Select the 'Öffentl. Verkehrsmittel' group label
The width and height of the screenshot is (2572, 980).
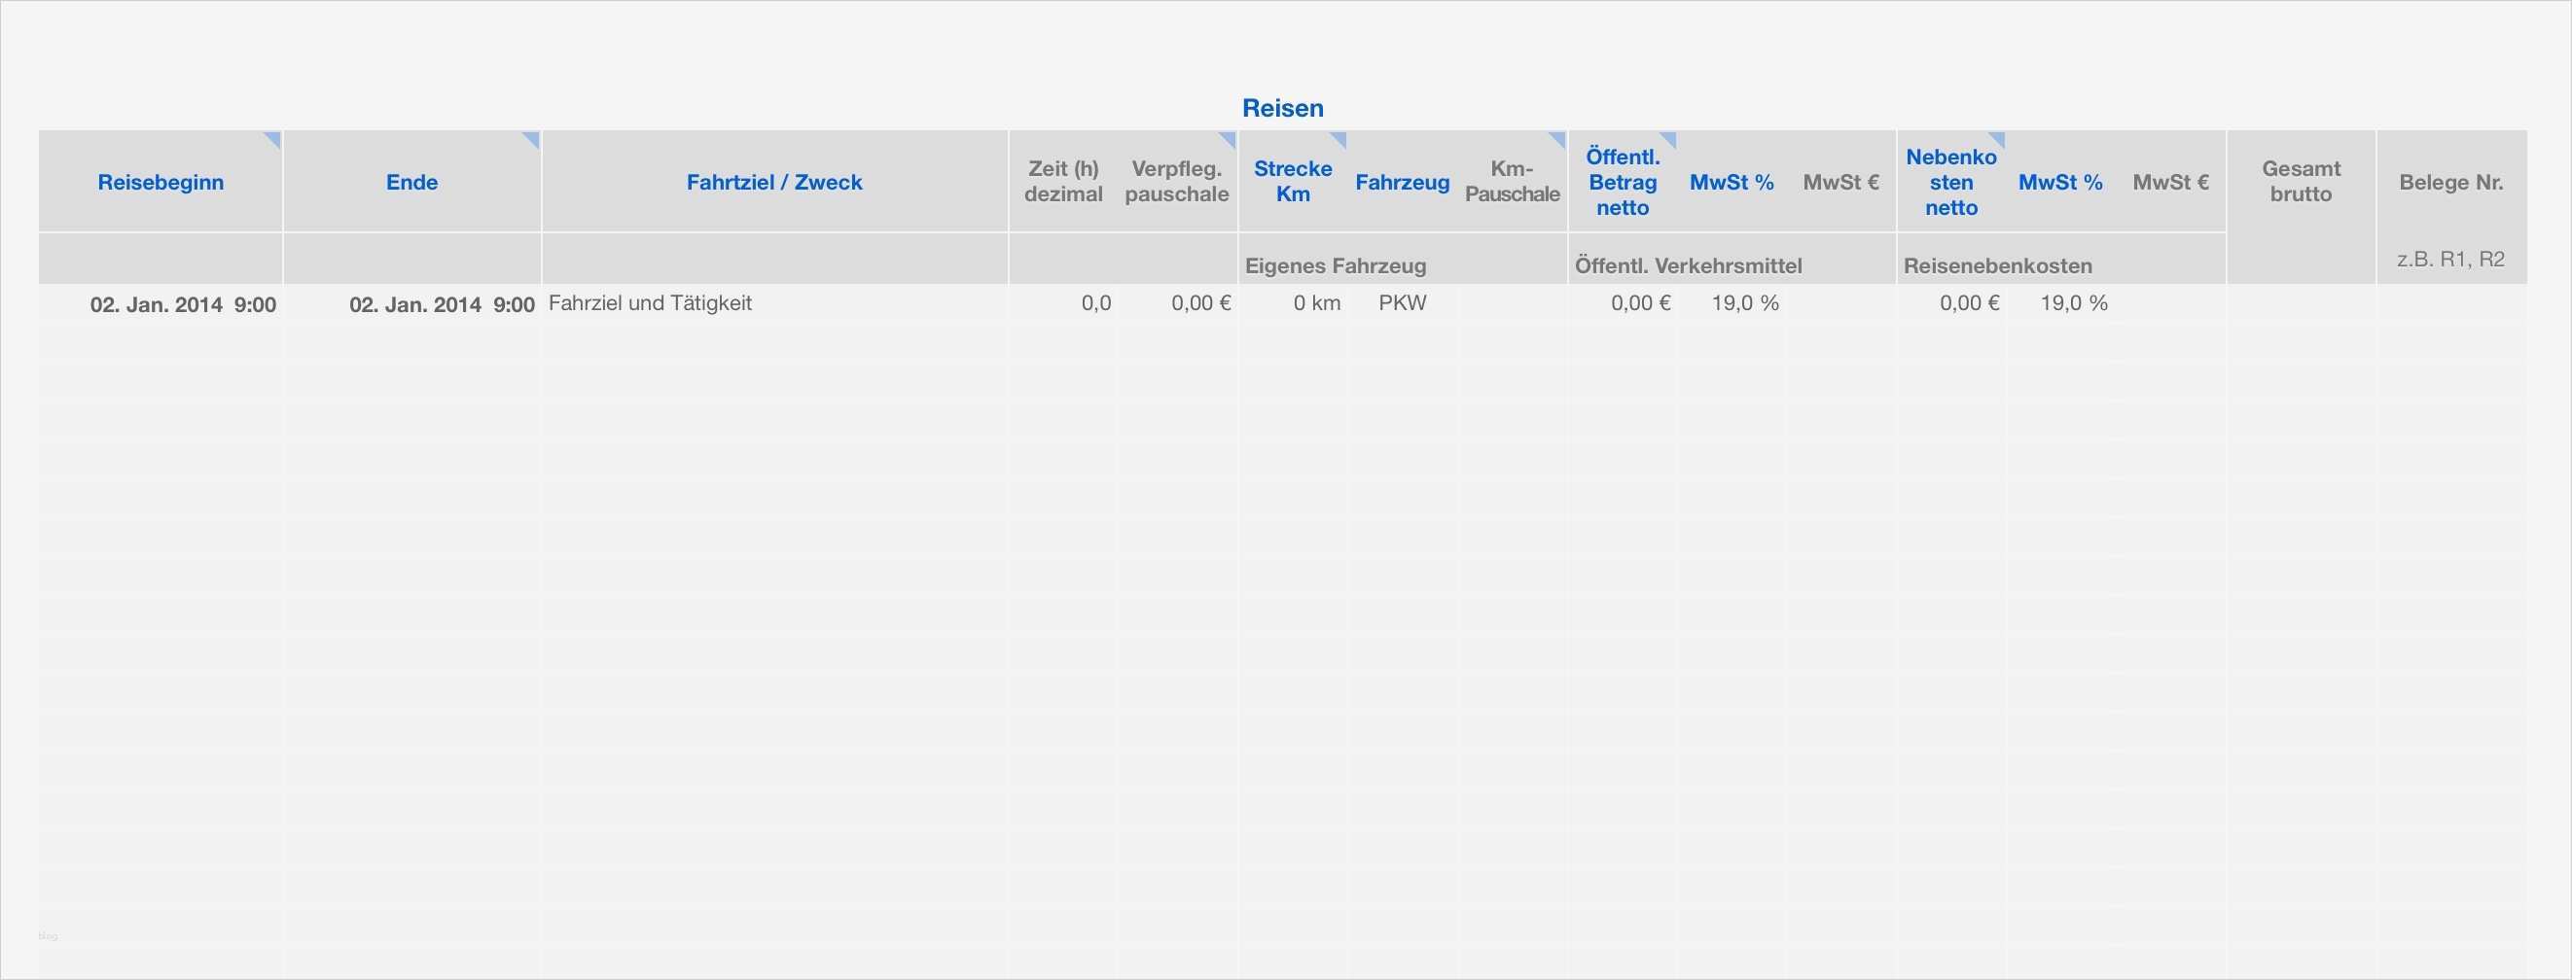(1688, 266)
